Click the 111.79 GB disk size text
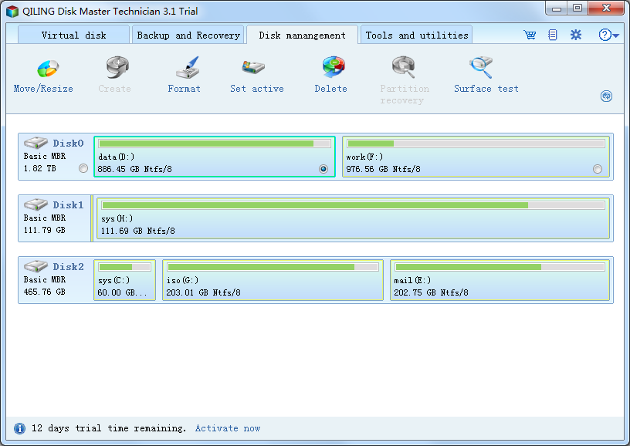The width and height of the screenshot is (630, 446). click(44, 231)
